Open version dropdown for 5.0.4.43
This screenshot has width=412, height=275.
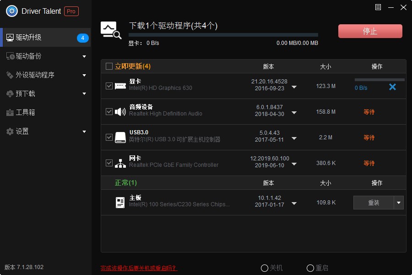click(294, 138)
